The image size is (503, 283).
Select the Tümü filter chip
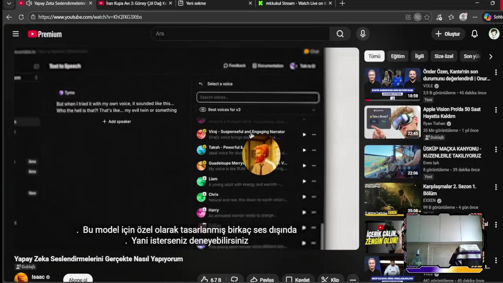pyautogui.click(x=374, y=56)
